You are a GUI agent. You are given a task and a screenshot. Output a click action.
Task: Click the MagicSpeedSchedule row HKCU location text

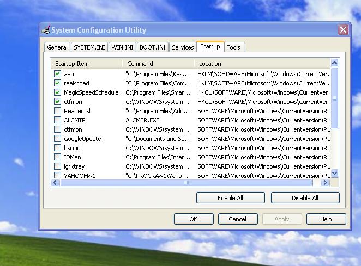coord(263,92)
